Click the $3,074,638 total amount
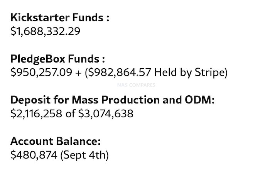The image size is (270, 169). (106, 114)
